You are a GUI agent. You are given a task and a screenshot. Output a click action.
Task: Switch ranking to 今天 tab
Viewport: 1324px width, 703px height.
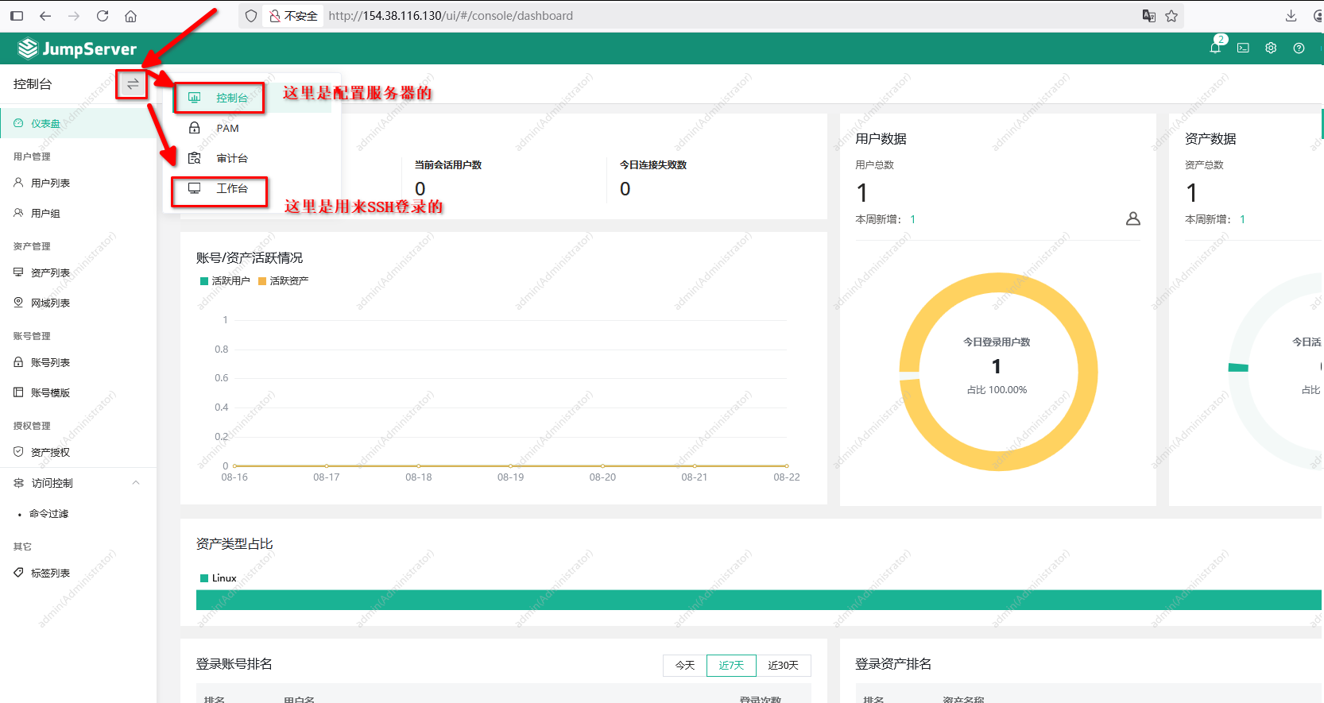tap(684, 666)
